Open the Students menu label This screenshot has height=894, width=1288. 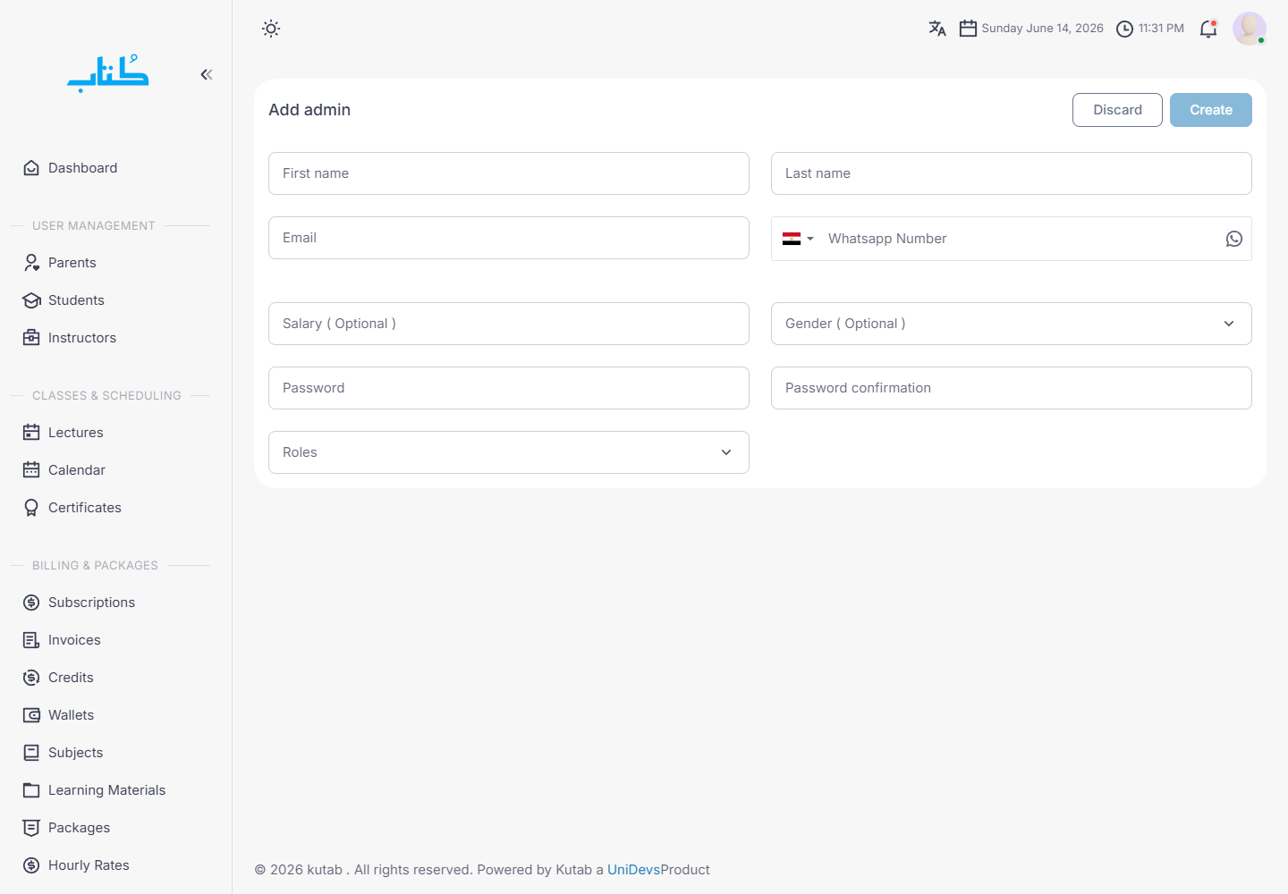[76, 300]
